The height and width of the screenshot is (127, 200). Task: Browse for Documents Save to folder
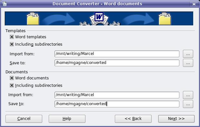pos(188,104)
